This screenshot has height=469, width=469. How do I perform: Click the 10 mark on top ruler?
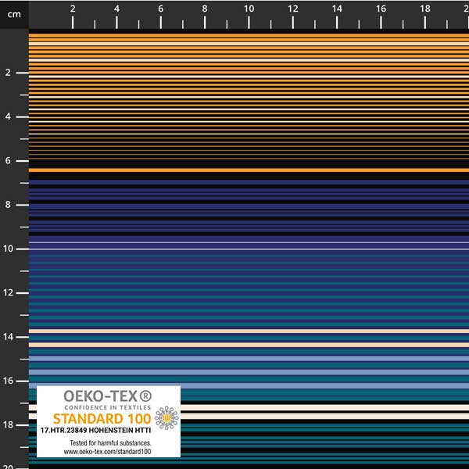point(249,9)
